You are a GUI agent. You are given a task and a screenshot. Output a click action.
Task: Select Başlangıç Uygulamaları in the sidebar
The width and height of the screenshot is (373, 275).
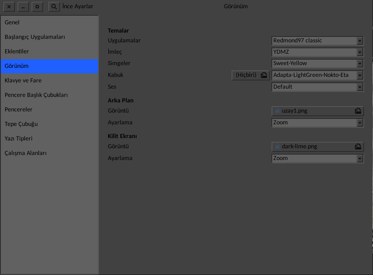[x=49, y=37]
